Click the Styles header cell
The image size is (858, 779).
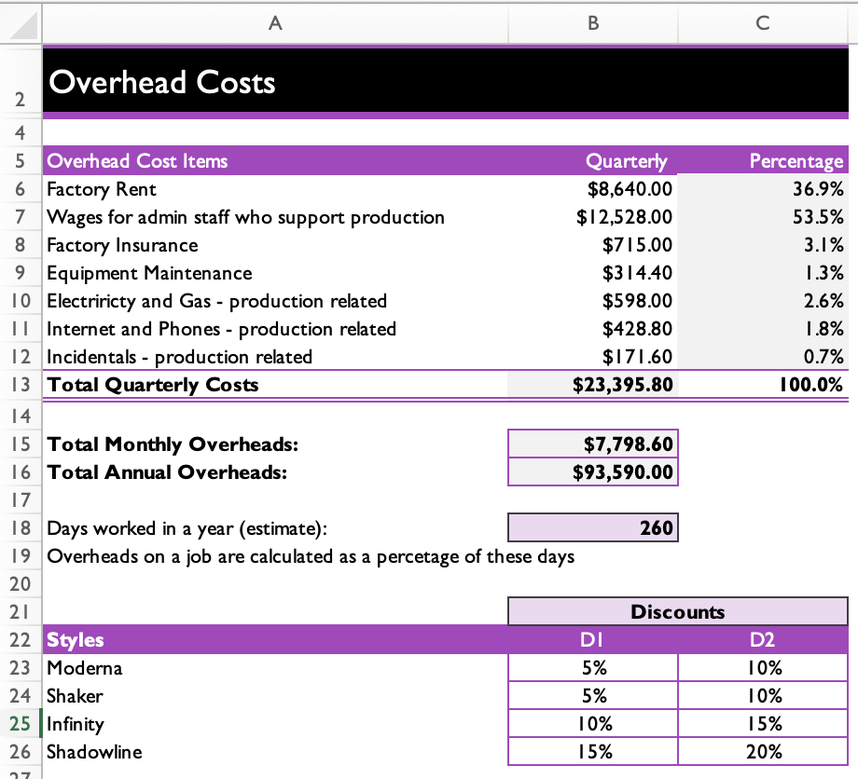275,639
